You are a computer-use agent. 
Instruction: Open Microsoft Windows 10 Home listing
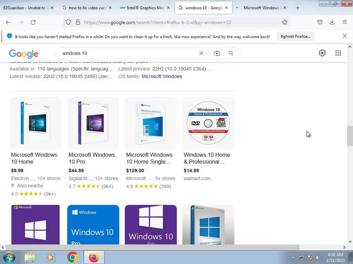click(x=34, y=158)
